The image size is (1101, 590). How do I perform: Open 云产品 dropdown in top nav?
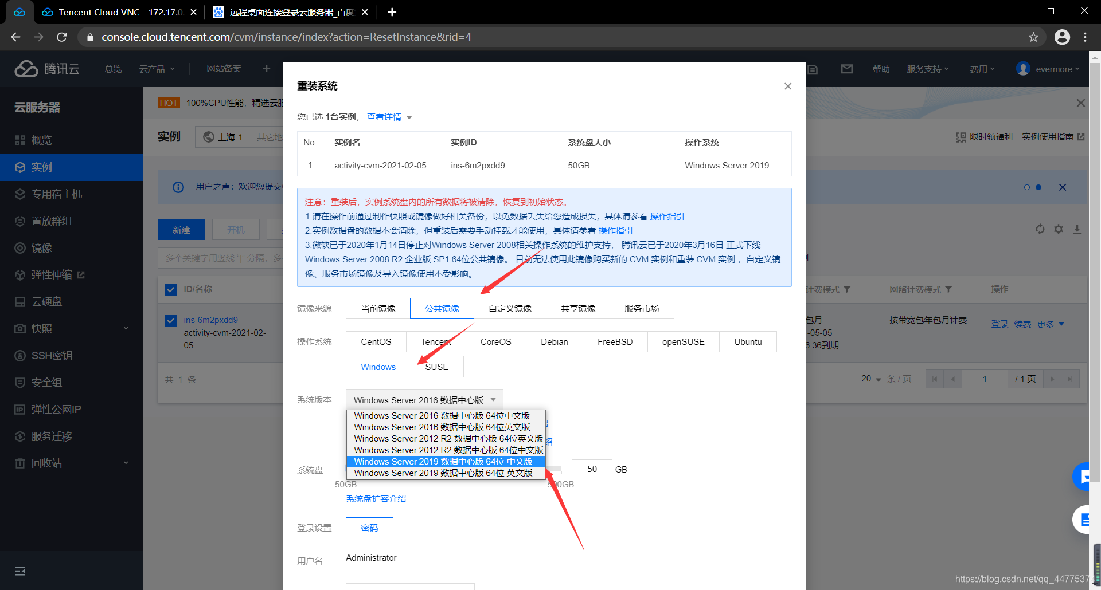pos(157,69)
